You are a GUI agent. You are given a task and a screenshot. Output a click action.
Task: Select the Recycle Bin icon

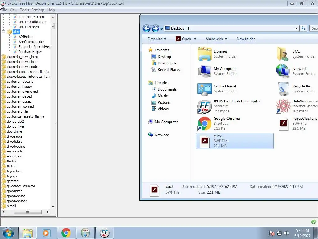pos(283,89)
